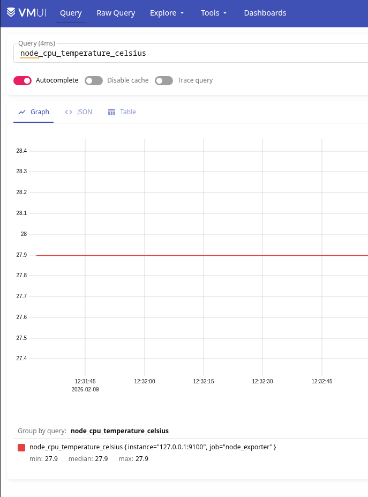Click the JSON code brackets icon
The height and width of the screenshot is (497, 368).
tap(69, 112)
